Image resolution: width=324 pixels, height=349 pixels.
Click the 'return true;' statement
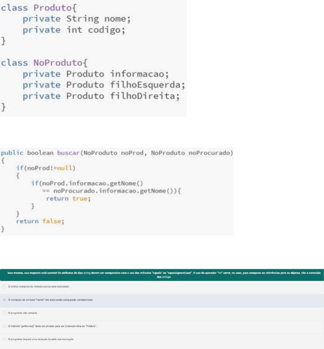68,199
